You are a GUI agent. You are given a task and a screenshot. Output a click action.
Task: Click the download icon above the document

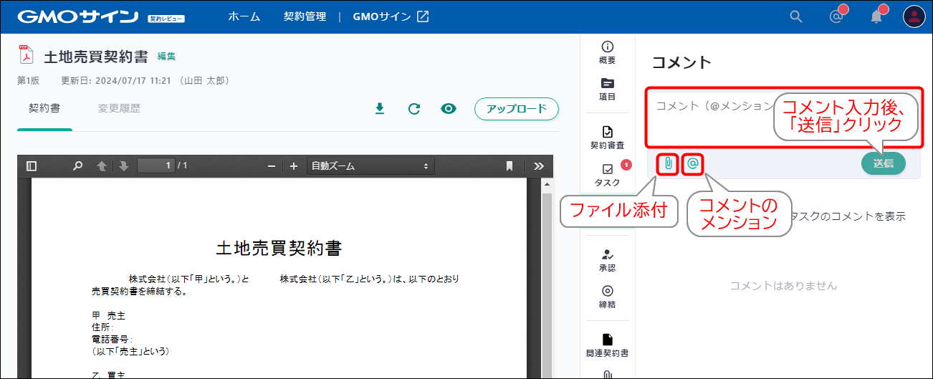click(380, 109)
